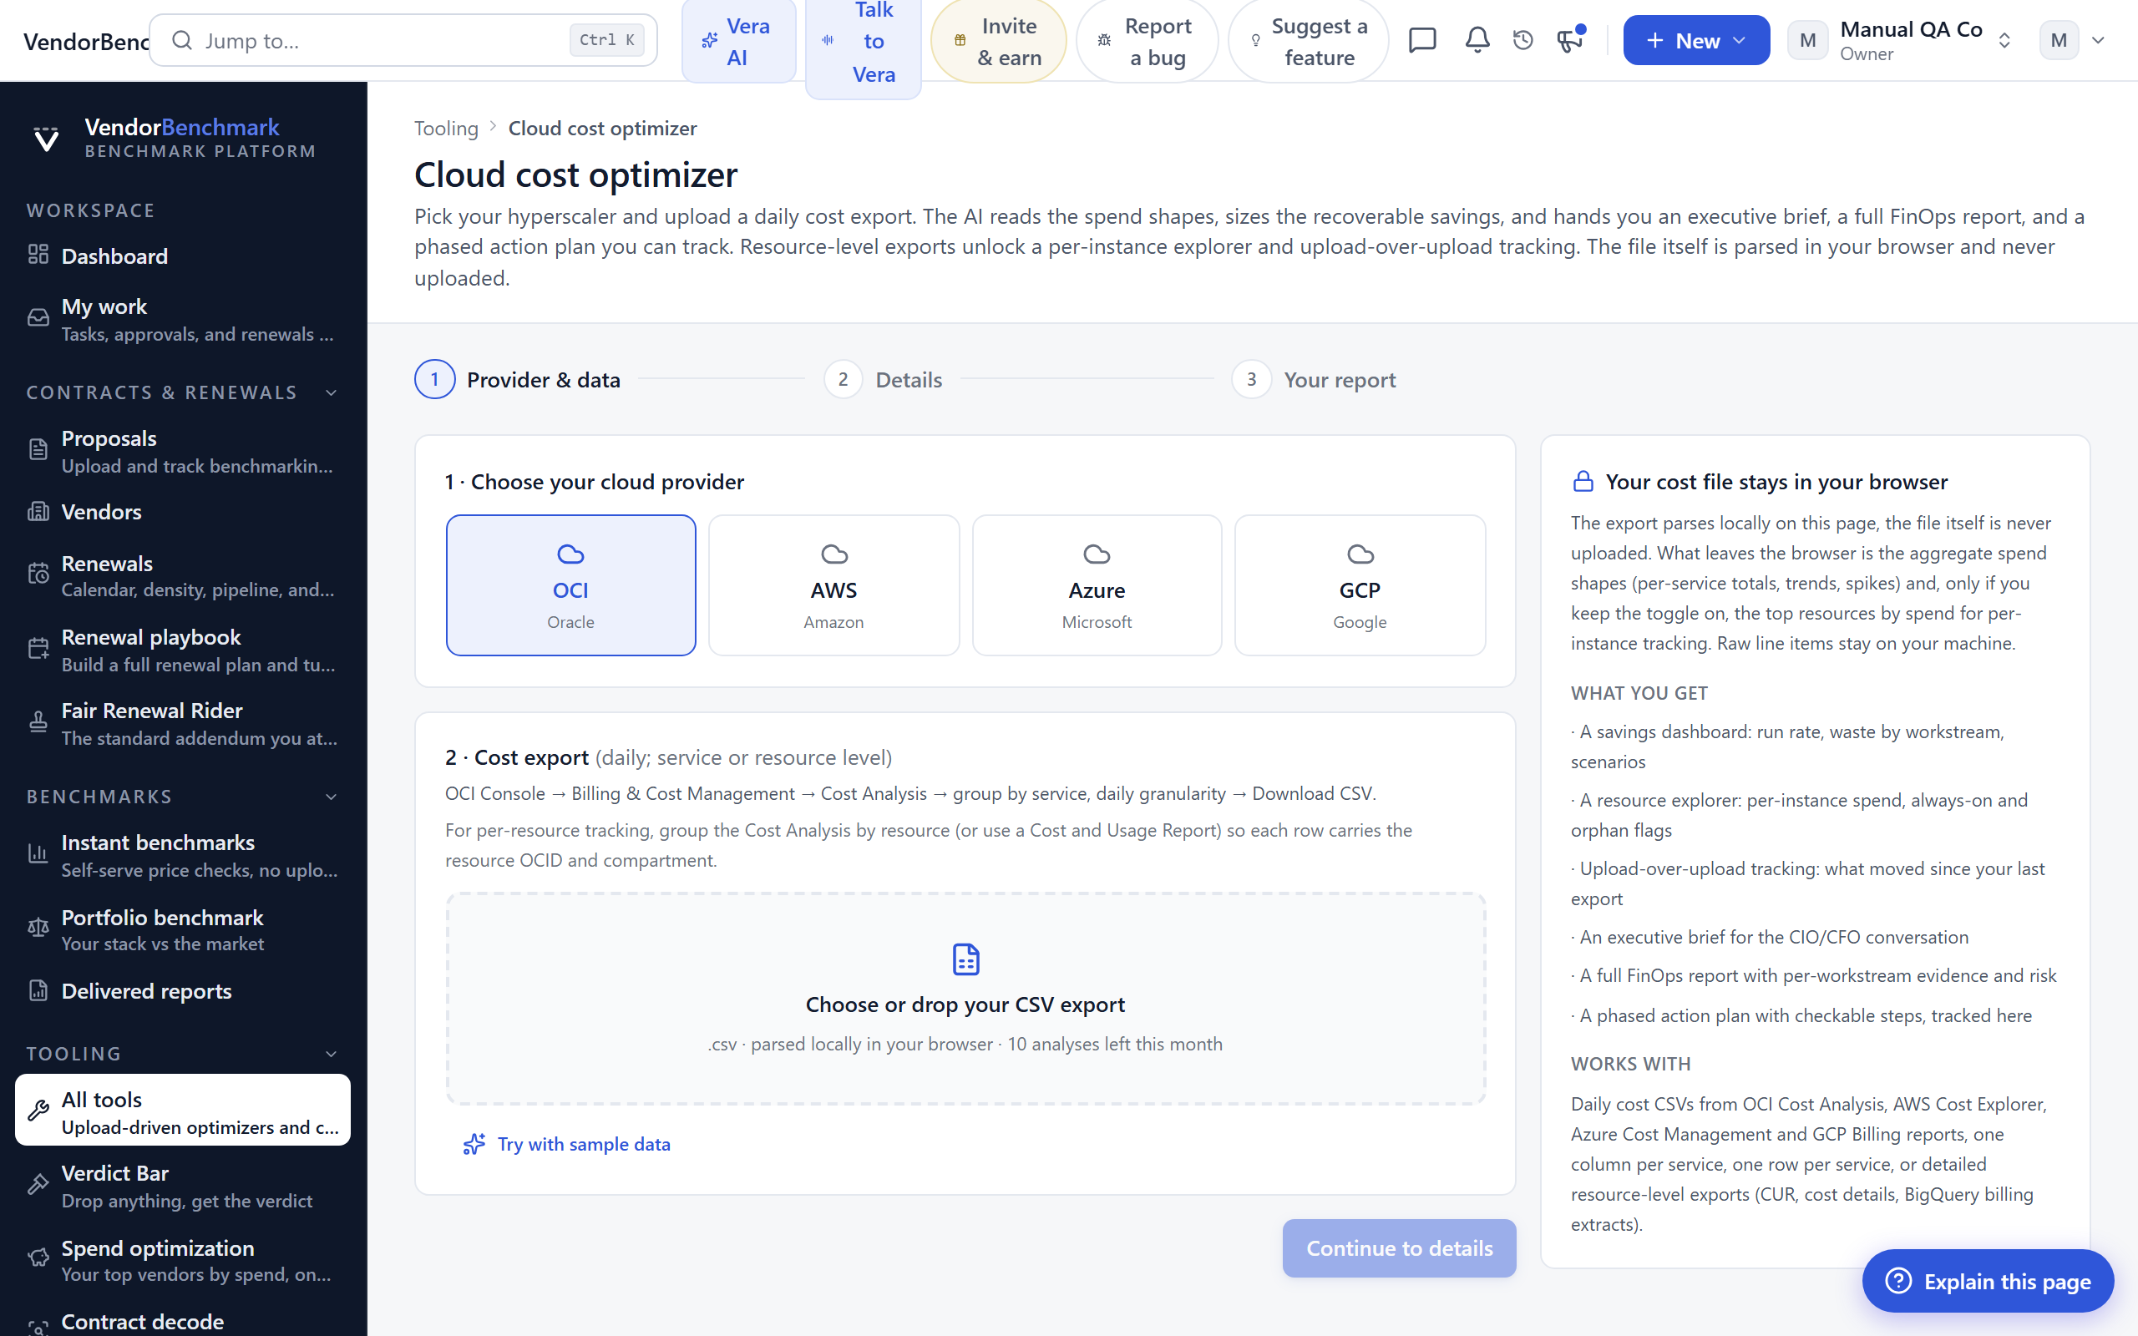2138x1336 pixels.
Task: Click the 'WHAT YOU GET' heading
Action: [1639, 694]
